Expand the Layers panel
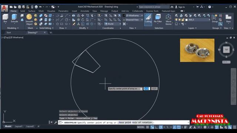237x133 pixels. [x=192, y=28]
